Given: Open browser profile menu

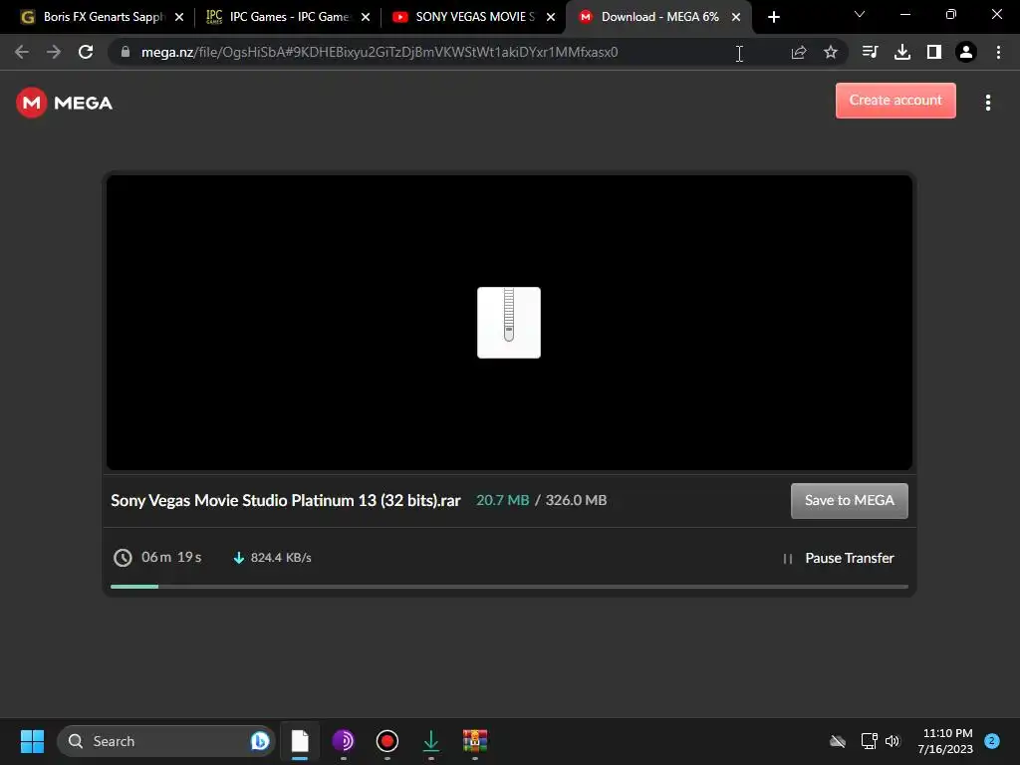Looking at the screenshot, I should pos(966,52).
